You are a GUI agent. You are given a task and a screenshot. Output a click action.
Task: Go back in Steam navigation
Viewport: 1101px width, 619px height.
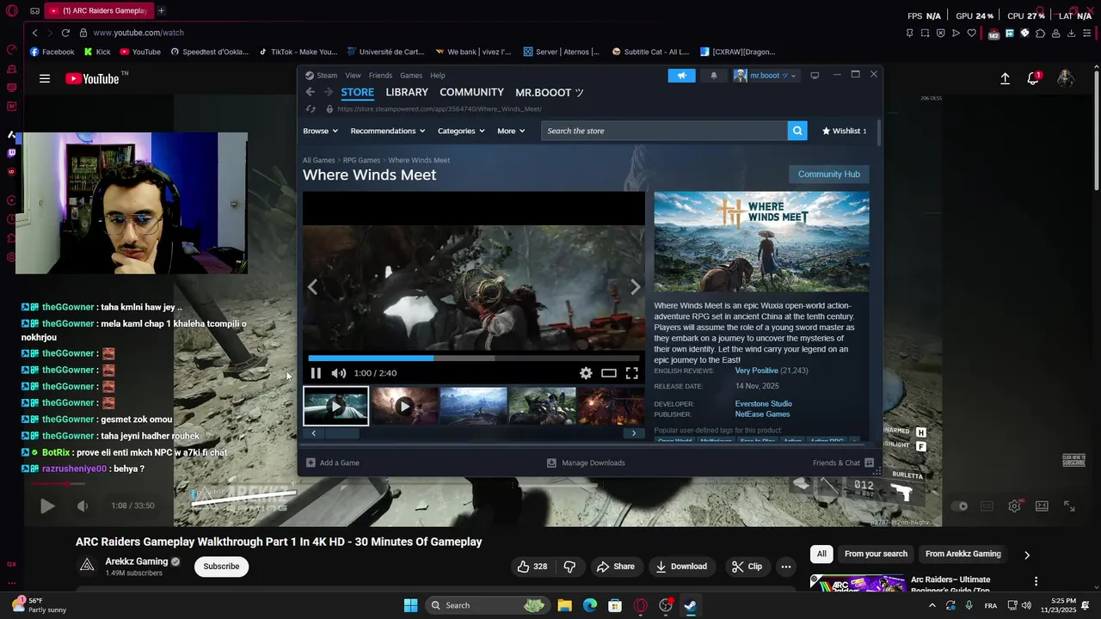point(310,92)
